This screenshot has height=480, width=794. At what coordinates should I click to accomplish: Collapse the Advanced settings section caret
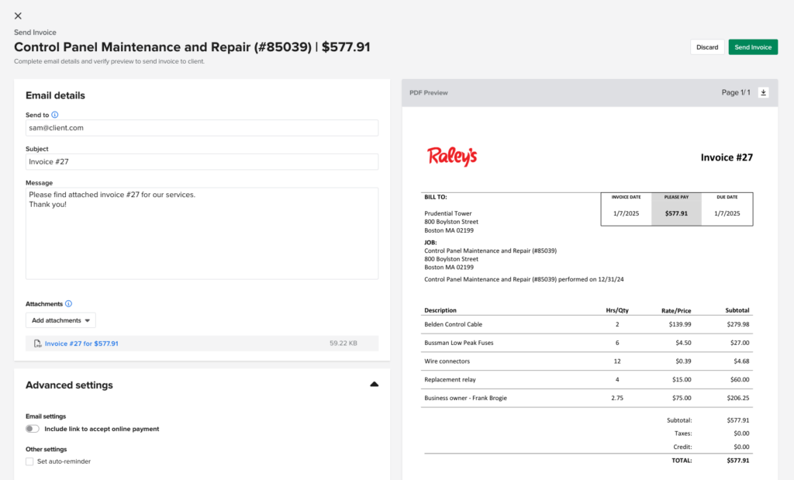tap(374, 384)
